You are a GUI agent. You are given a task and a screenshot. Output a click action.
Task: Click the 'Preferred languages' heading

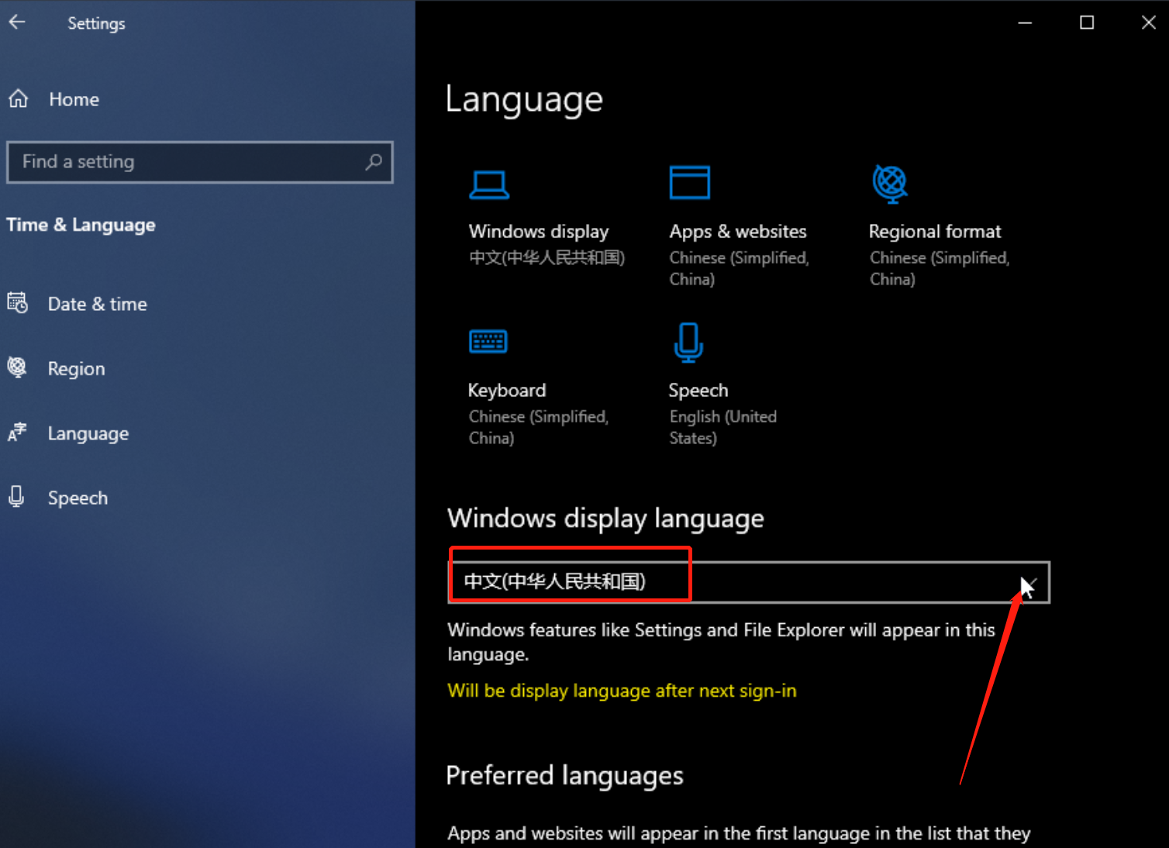(x=564, y=776)
